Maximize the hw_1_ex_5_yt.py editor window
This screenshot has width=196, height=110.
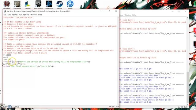(110, 11)
